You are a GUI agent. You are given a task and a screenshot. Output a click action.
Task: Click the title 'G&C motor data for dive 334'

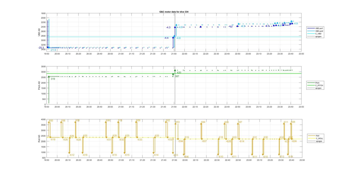(x=174, y=12)
